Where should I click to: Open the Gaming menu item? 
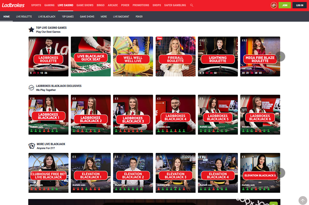[x=49, y=5]
